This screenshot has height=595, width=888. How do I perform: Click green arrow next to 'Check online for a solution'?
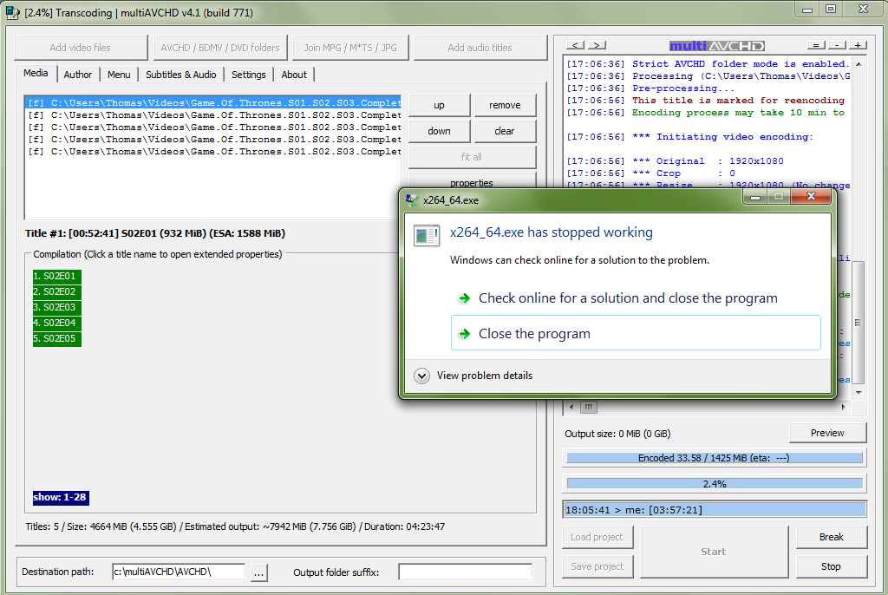pos(465,298)
